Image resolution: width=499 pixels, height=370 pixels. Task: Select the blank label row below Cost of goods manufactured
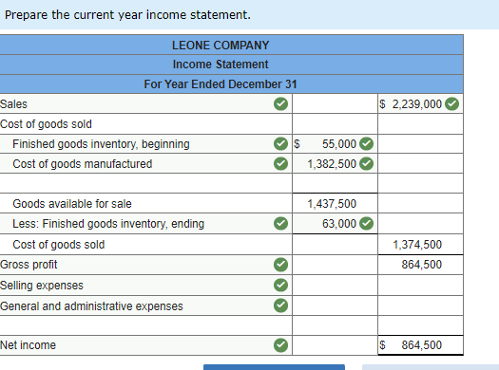click(x=145, y=183)
